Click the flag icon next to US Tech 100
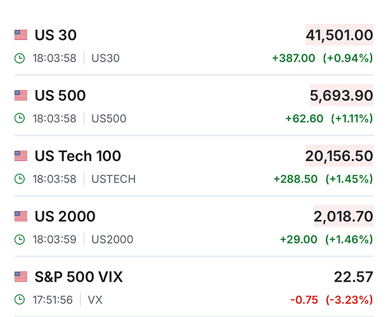Image resolution: width=388 pixels, height=317 pixels. click(x=21, y=156)
